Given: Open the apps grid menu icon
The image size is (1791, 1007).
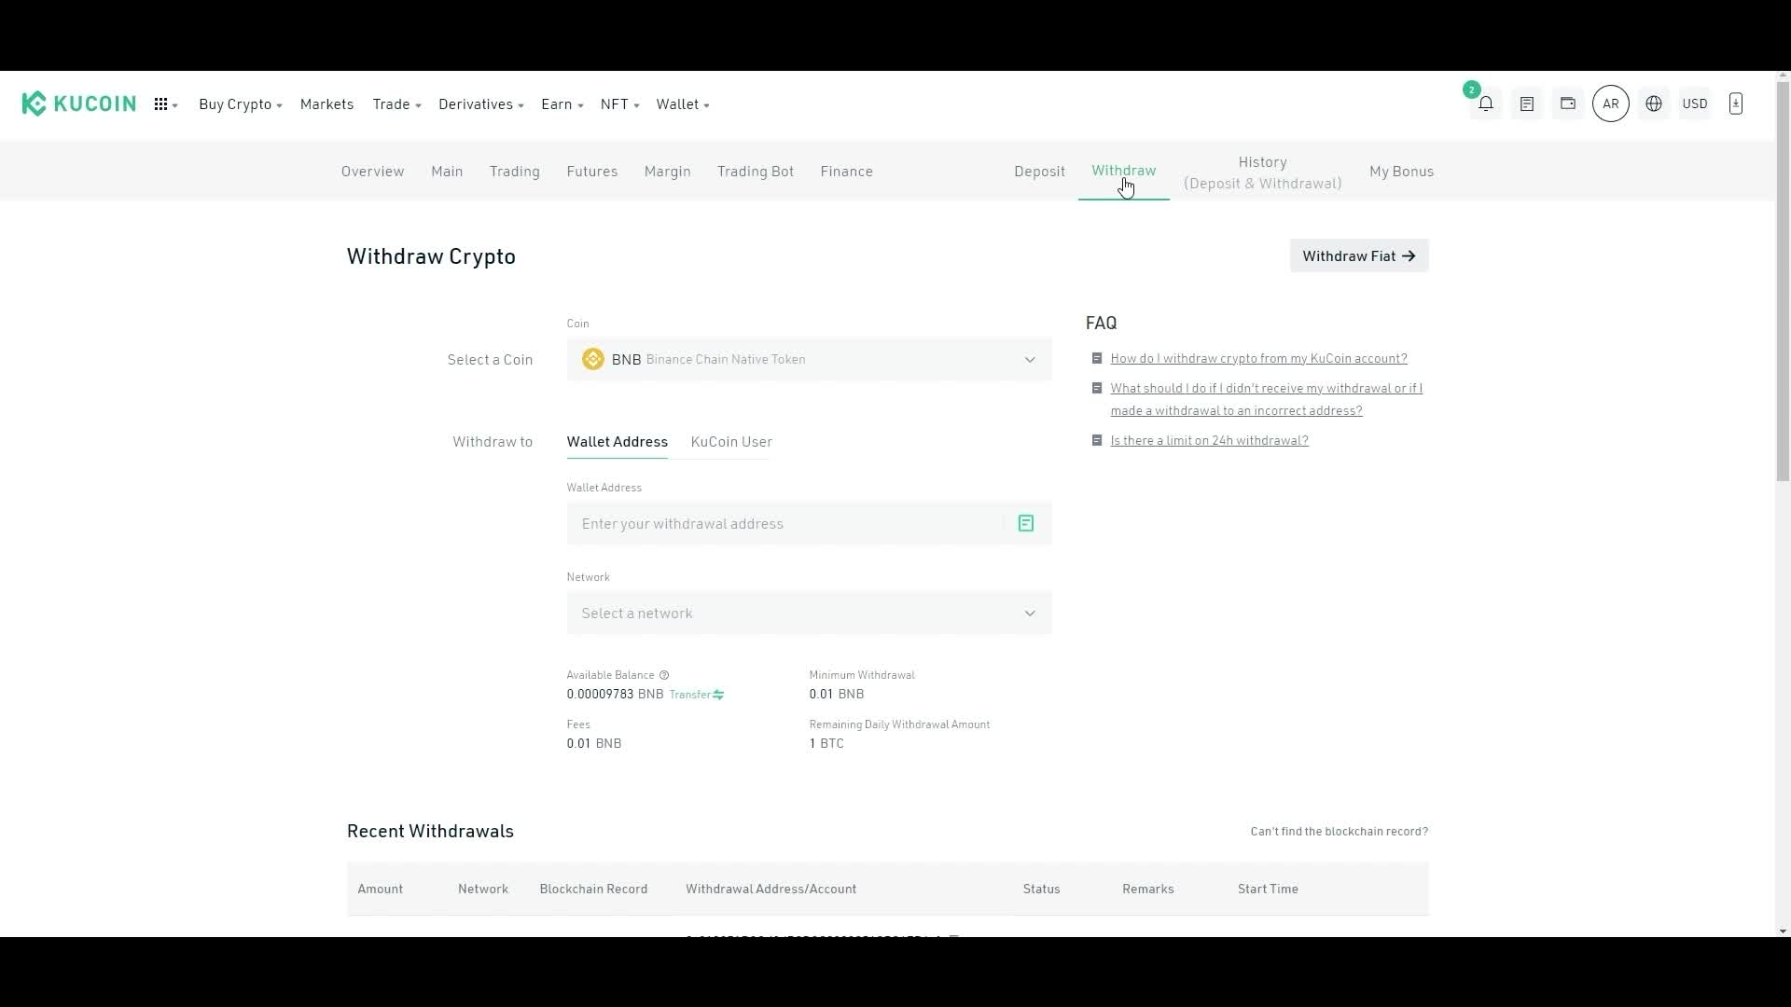Looking at the screenshot, I should click(161, 104).
